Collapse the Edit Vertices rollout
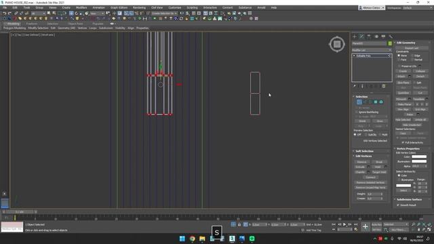434x244 pixels. click(363, 157)
